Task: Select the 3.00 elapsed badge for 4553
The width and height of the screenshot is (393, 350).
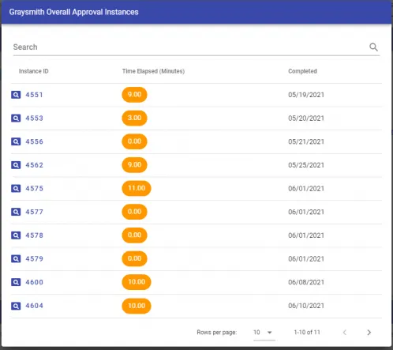Action: pyautogui.click(x=134, y=118)
